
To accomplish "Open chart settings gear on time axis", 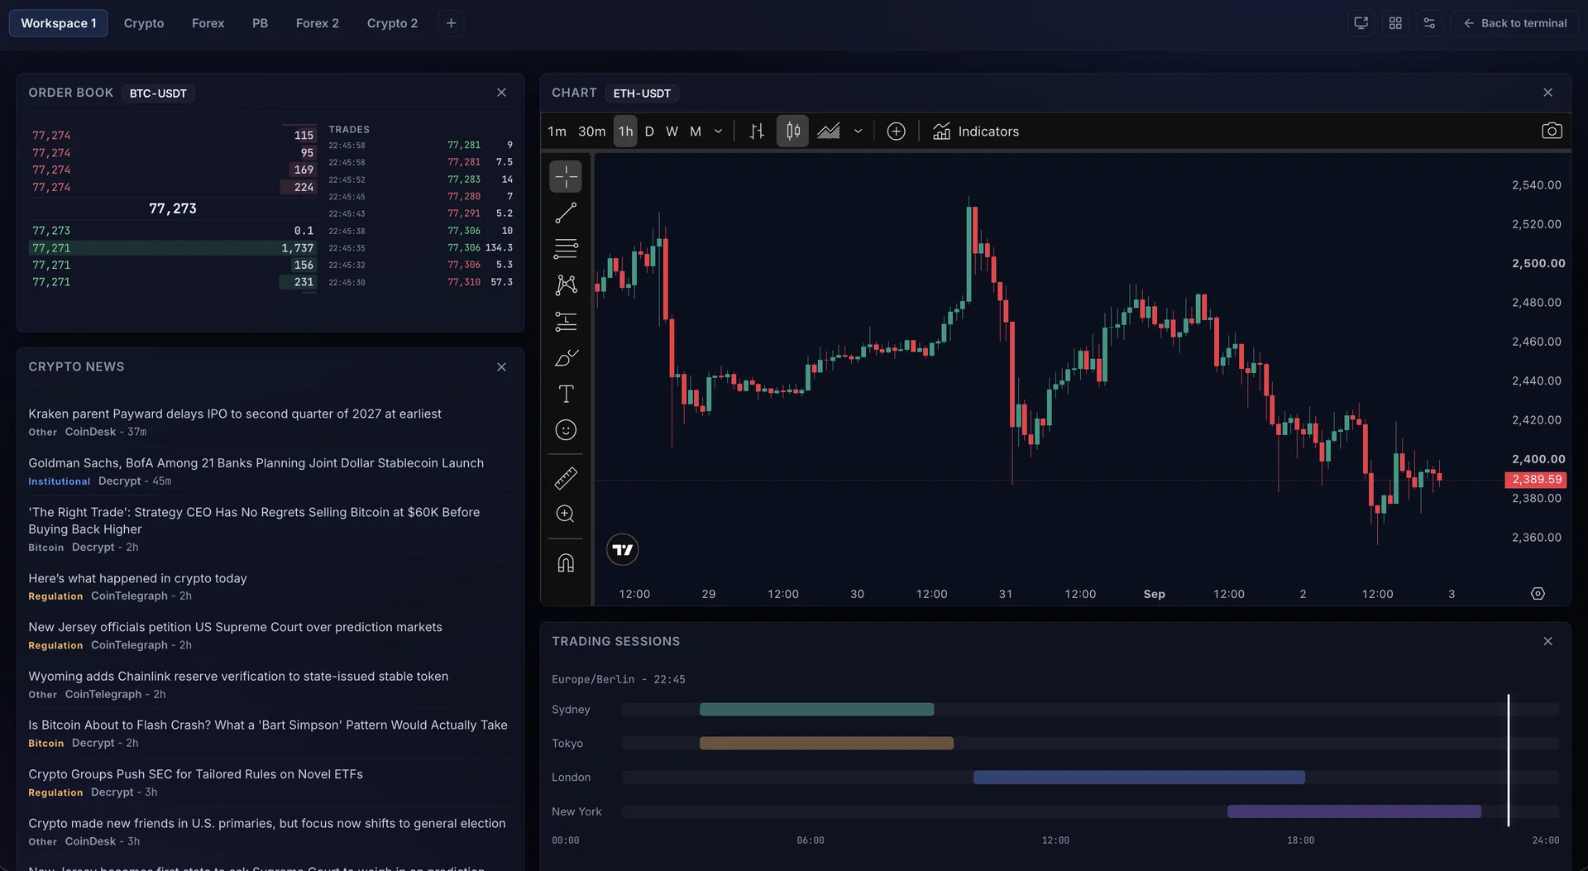I will [x=1538, y=594].
